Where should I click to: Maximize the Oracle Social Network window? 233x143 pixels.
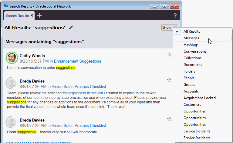[164, 6]
